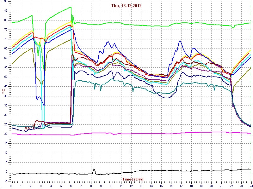The width and height of the screenshot is (253, 189).
Task: Click the °C vertical axis unit label
Action: [x=3, y=92]
